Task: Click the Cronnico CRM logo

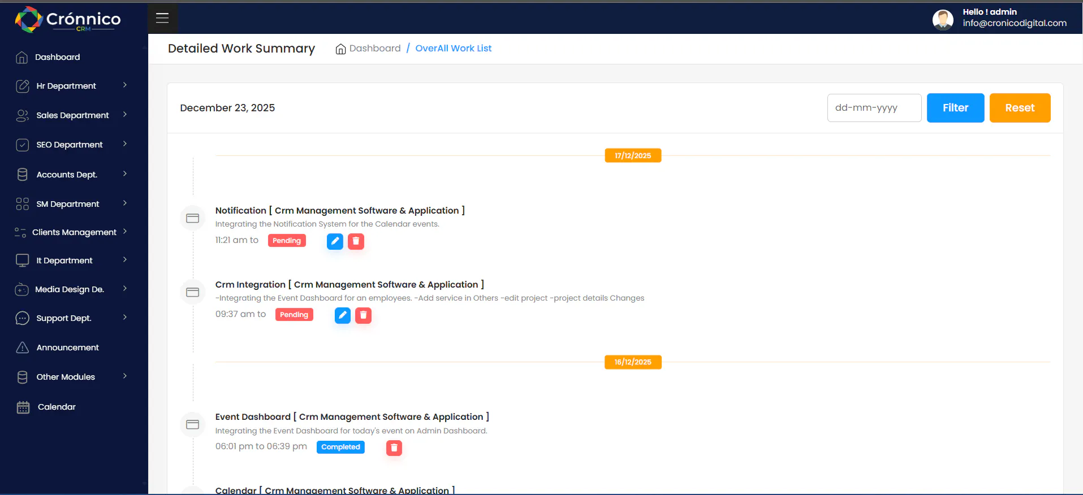Action: [68, 19]
